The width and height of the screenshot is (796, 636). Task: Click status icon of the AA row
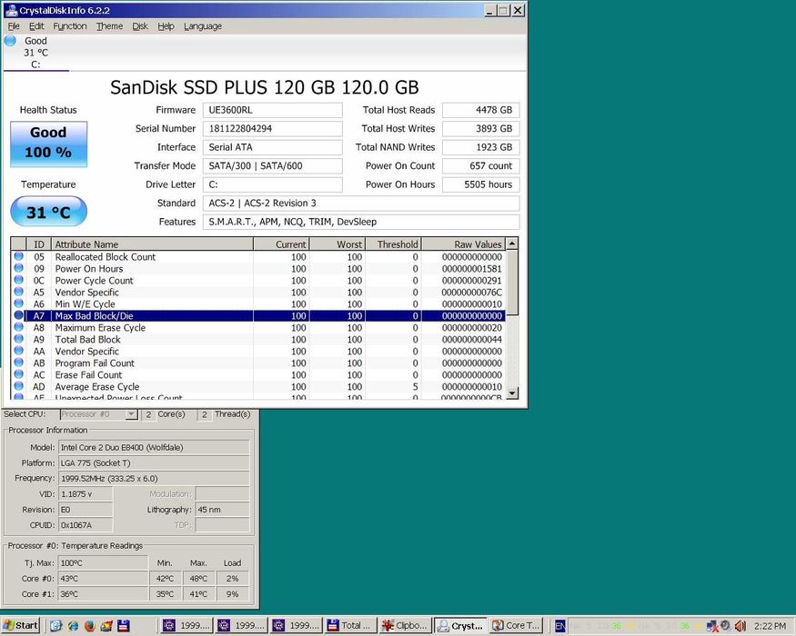[x=19, y=351]
